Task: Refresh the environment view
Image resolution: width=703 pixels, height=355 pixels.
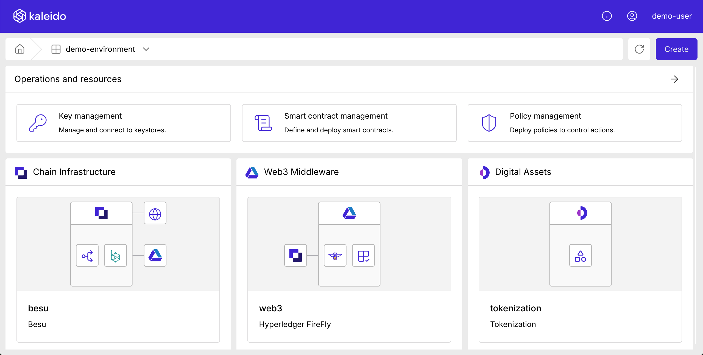Action: pyautogui.click(x=639, y=49)
